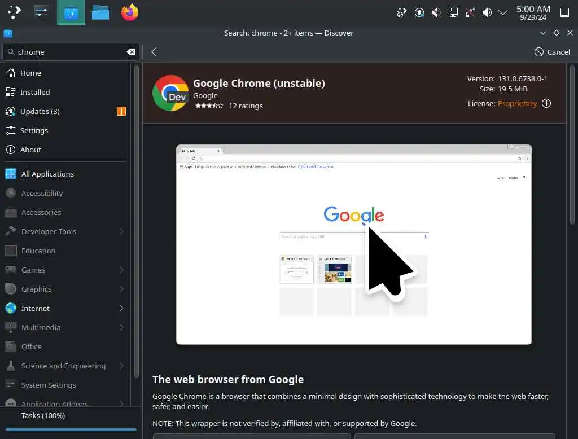The image size is (578, 439).
Task: Select the Accessibility category
Action: tap(65, 193)
